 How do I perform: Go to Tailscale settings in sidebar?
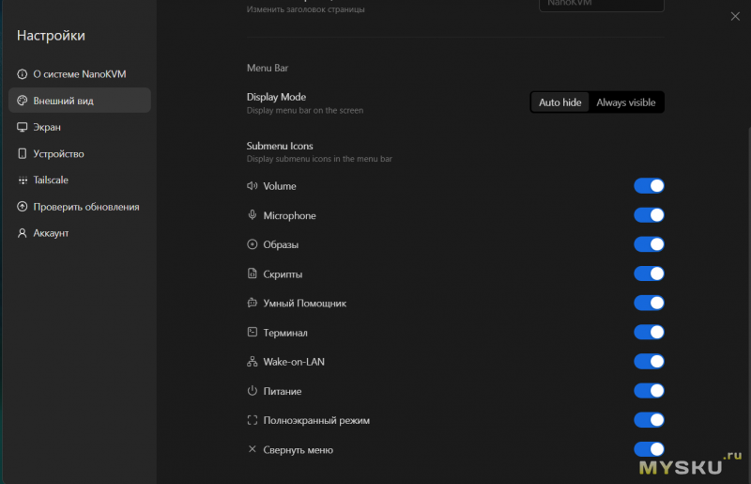[x=51, y=180]
